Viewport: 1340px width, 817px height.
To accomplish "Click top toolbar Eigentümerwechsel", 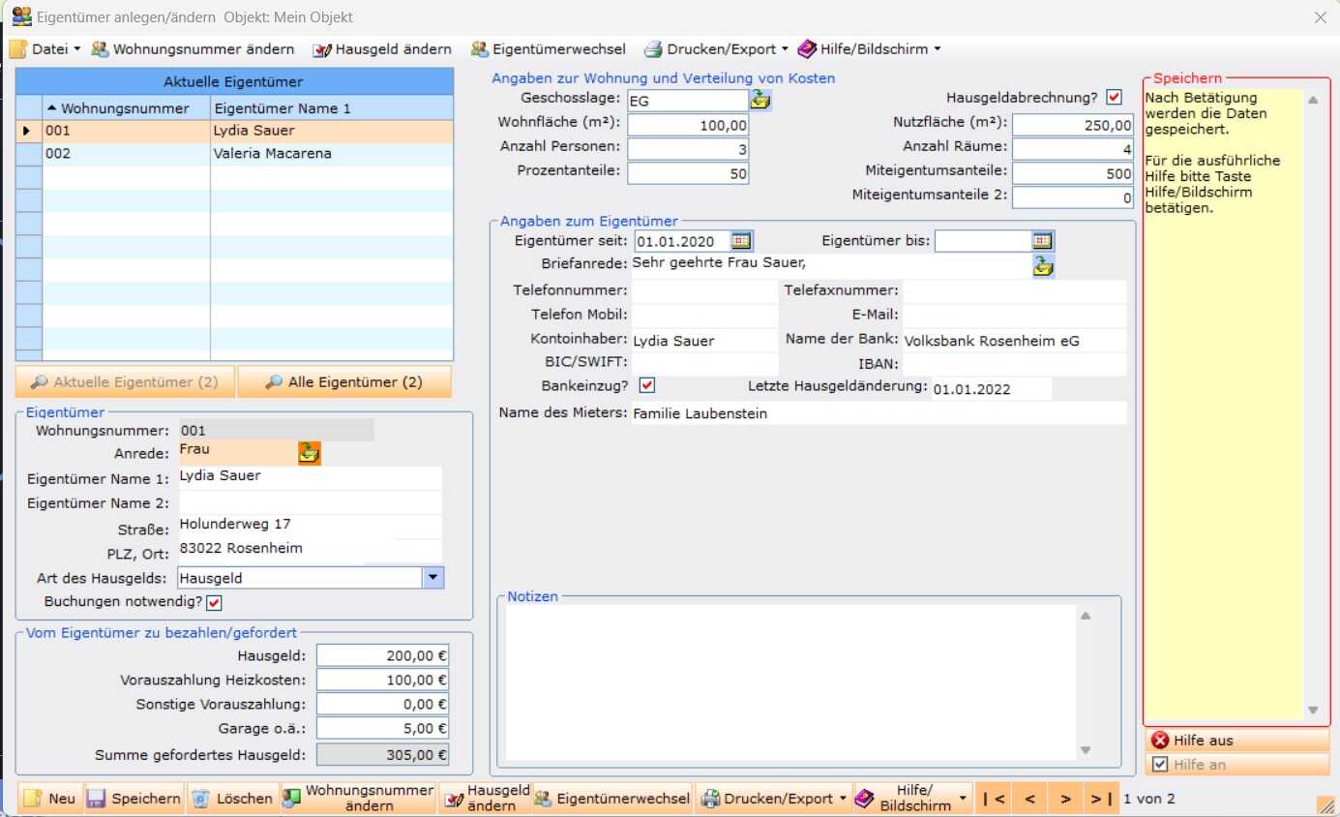I will pyautogui.click(x=548, y=48).
